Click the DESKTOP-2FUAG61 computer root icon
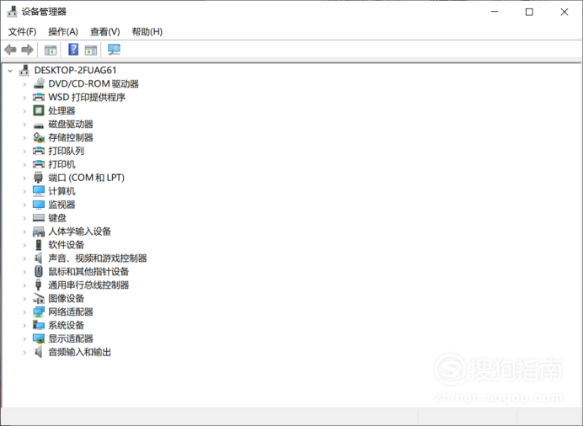 pyautogui.click(x=24, y=70)
